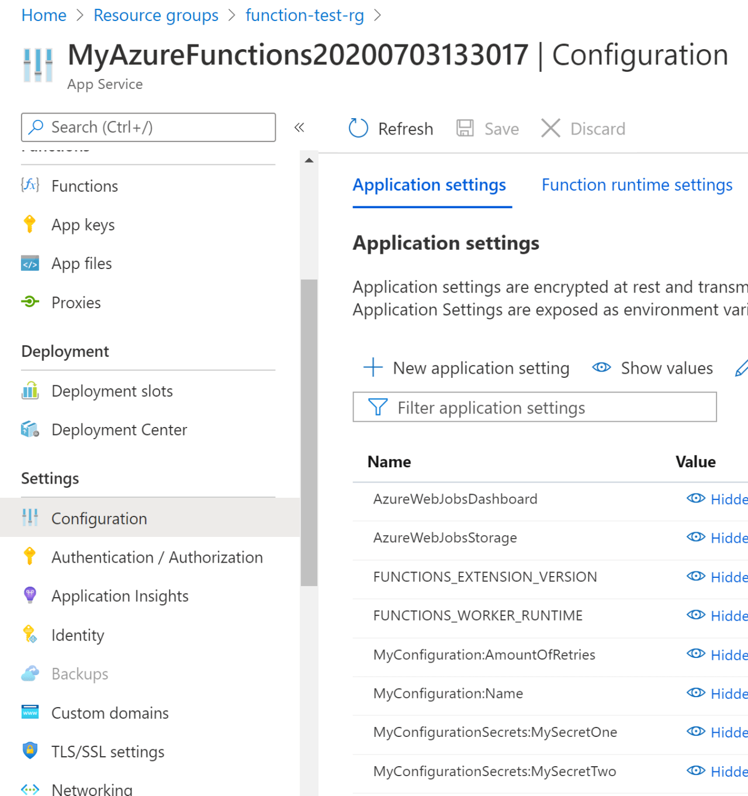This screenshot has height=796, width=748.
Task: Open the App files section
Action: tap(81, 263)
